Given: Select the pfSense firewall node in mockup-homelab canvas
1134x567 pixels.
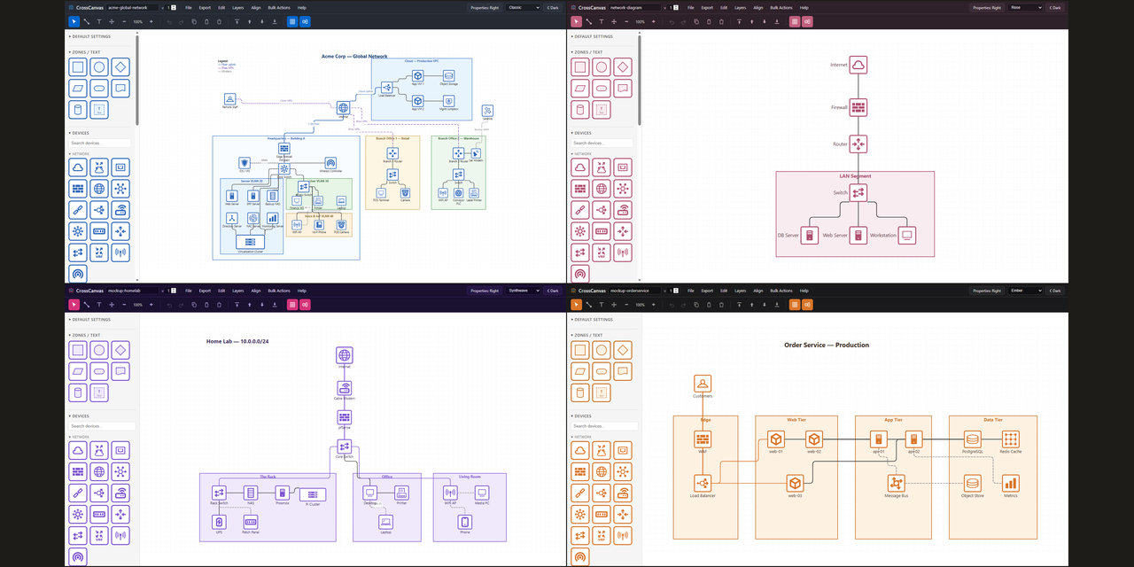Looking at the screenshot, I should [x=345, y=416].
